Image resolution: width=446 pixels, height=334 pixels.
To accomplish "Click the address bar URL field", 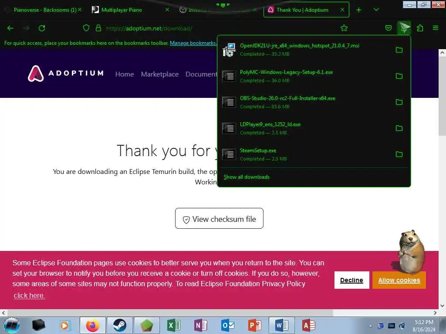I will pyautogui.click(x=219, y=28).
